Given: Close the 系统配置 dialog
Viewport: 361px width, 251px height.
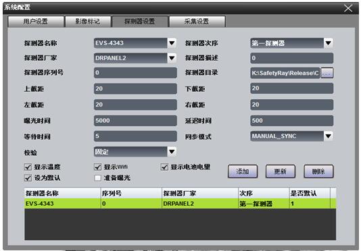Looking at the screenshot, I should pos(348,8).
